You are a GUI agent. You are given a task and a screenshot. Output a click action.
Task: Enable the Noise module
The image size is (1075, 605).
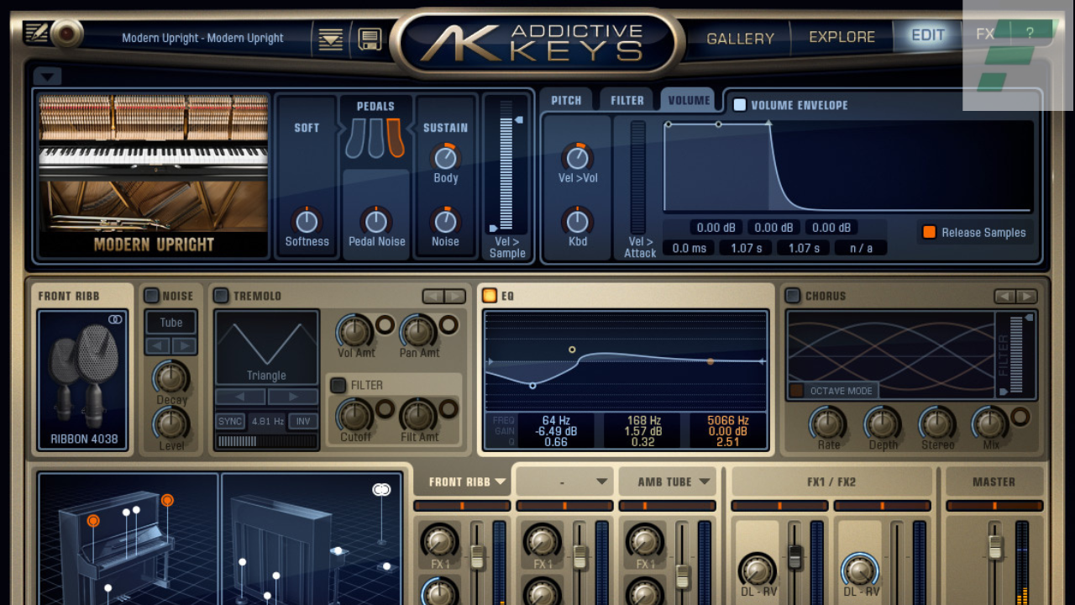151,295
